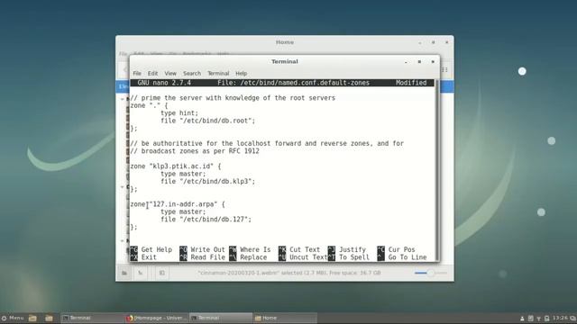
Task: Click the type hint; line
Action: [179, 113]
